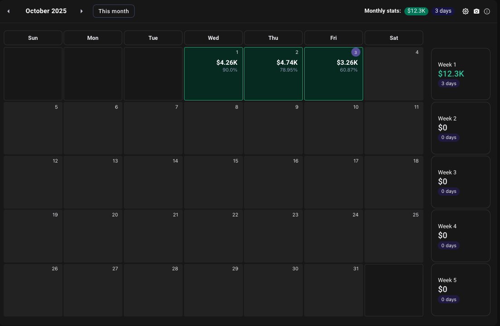This screenshot has width=500, height=326.
Task: Click the 60.87% win rate on October 3
Action: click(x=349, y=70)
